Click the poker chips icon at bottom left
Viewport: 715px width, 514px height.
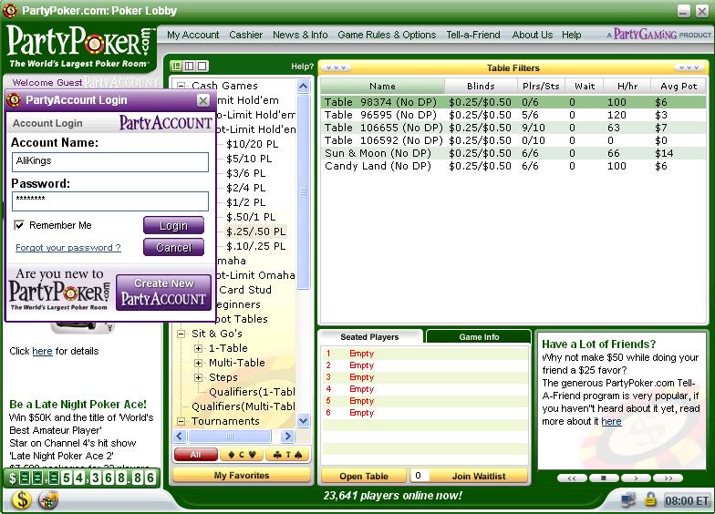[x=48, y=499]
